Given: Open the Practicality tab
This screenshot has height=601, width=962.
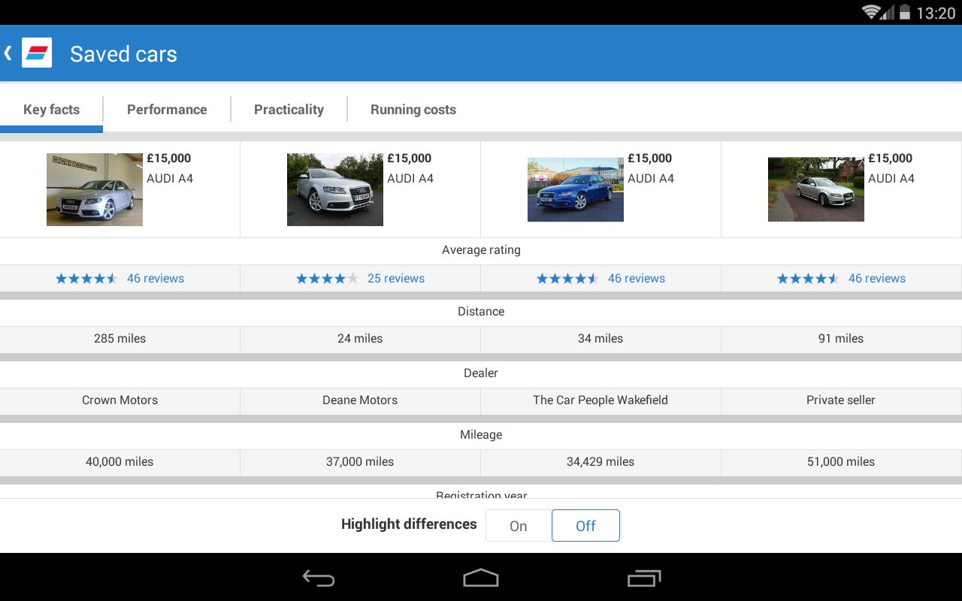Looking at the screenshot, I should pyautogui.click(x=289, y=109).
